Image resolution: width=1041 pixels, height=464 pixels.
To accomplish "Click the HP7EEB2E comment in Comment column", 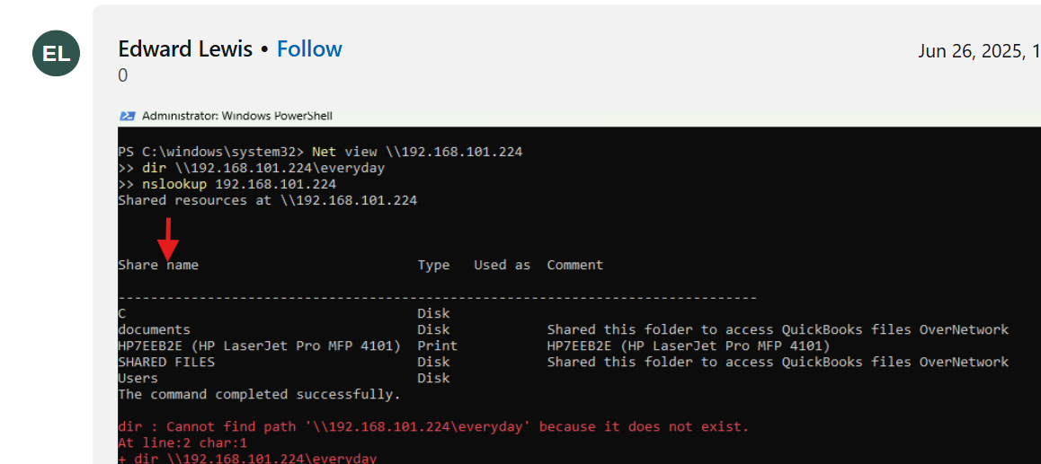I will click(689, 346).
